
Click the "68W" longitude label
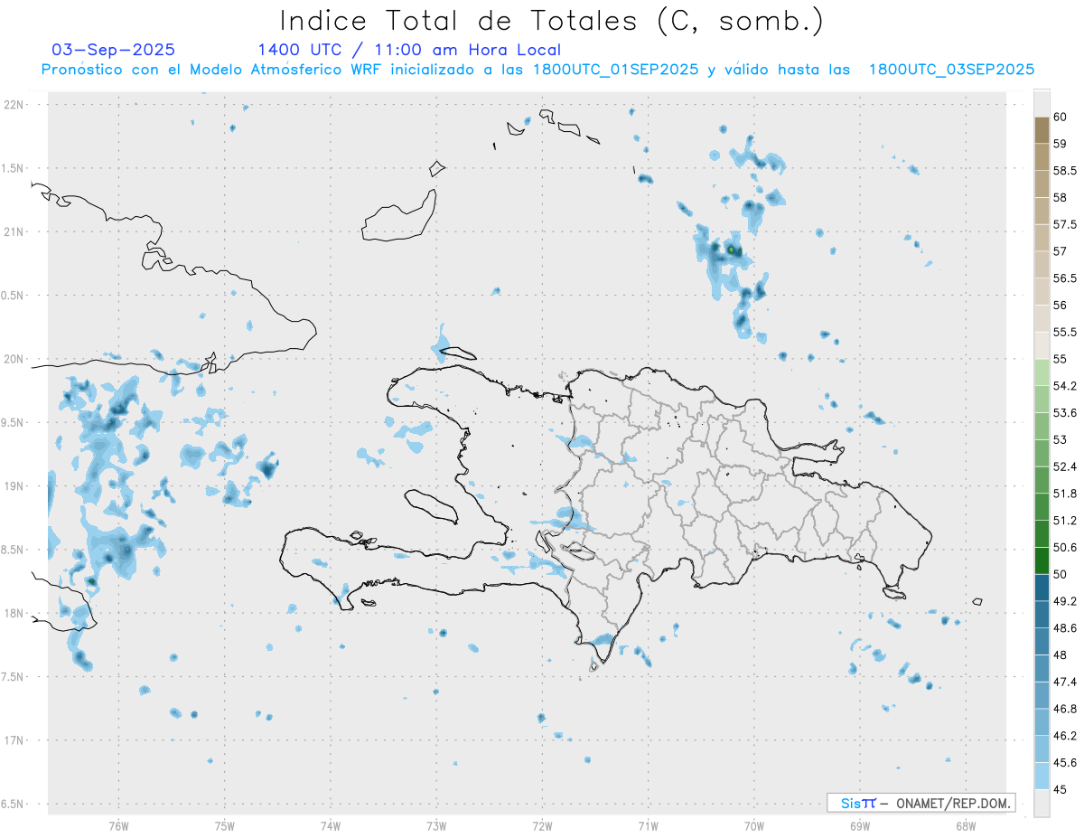(966, 825)
